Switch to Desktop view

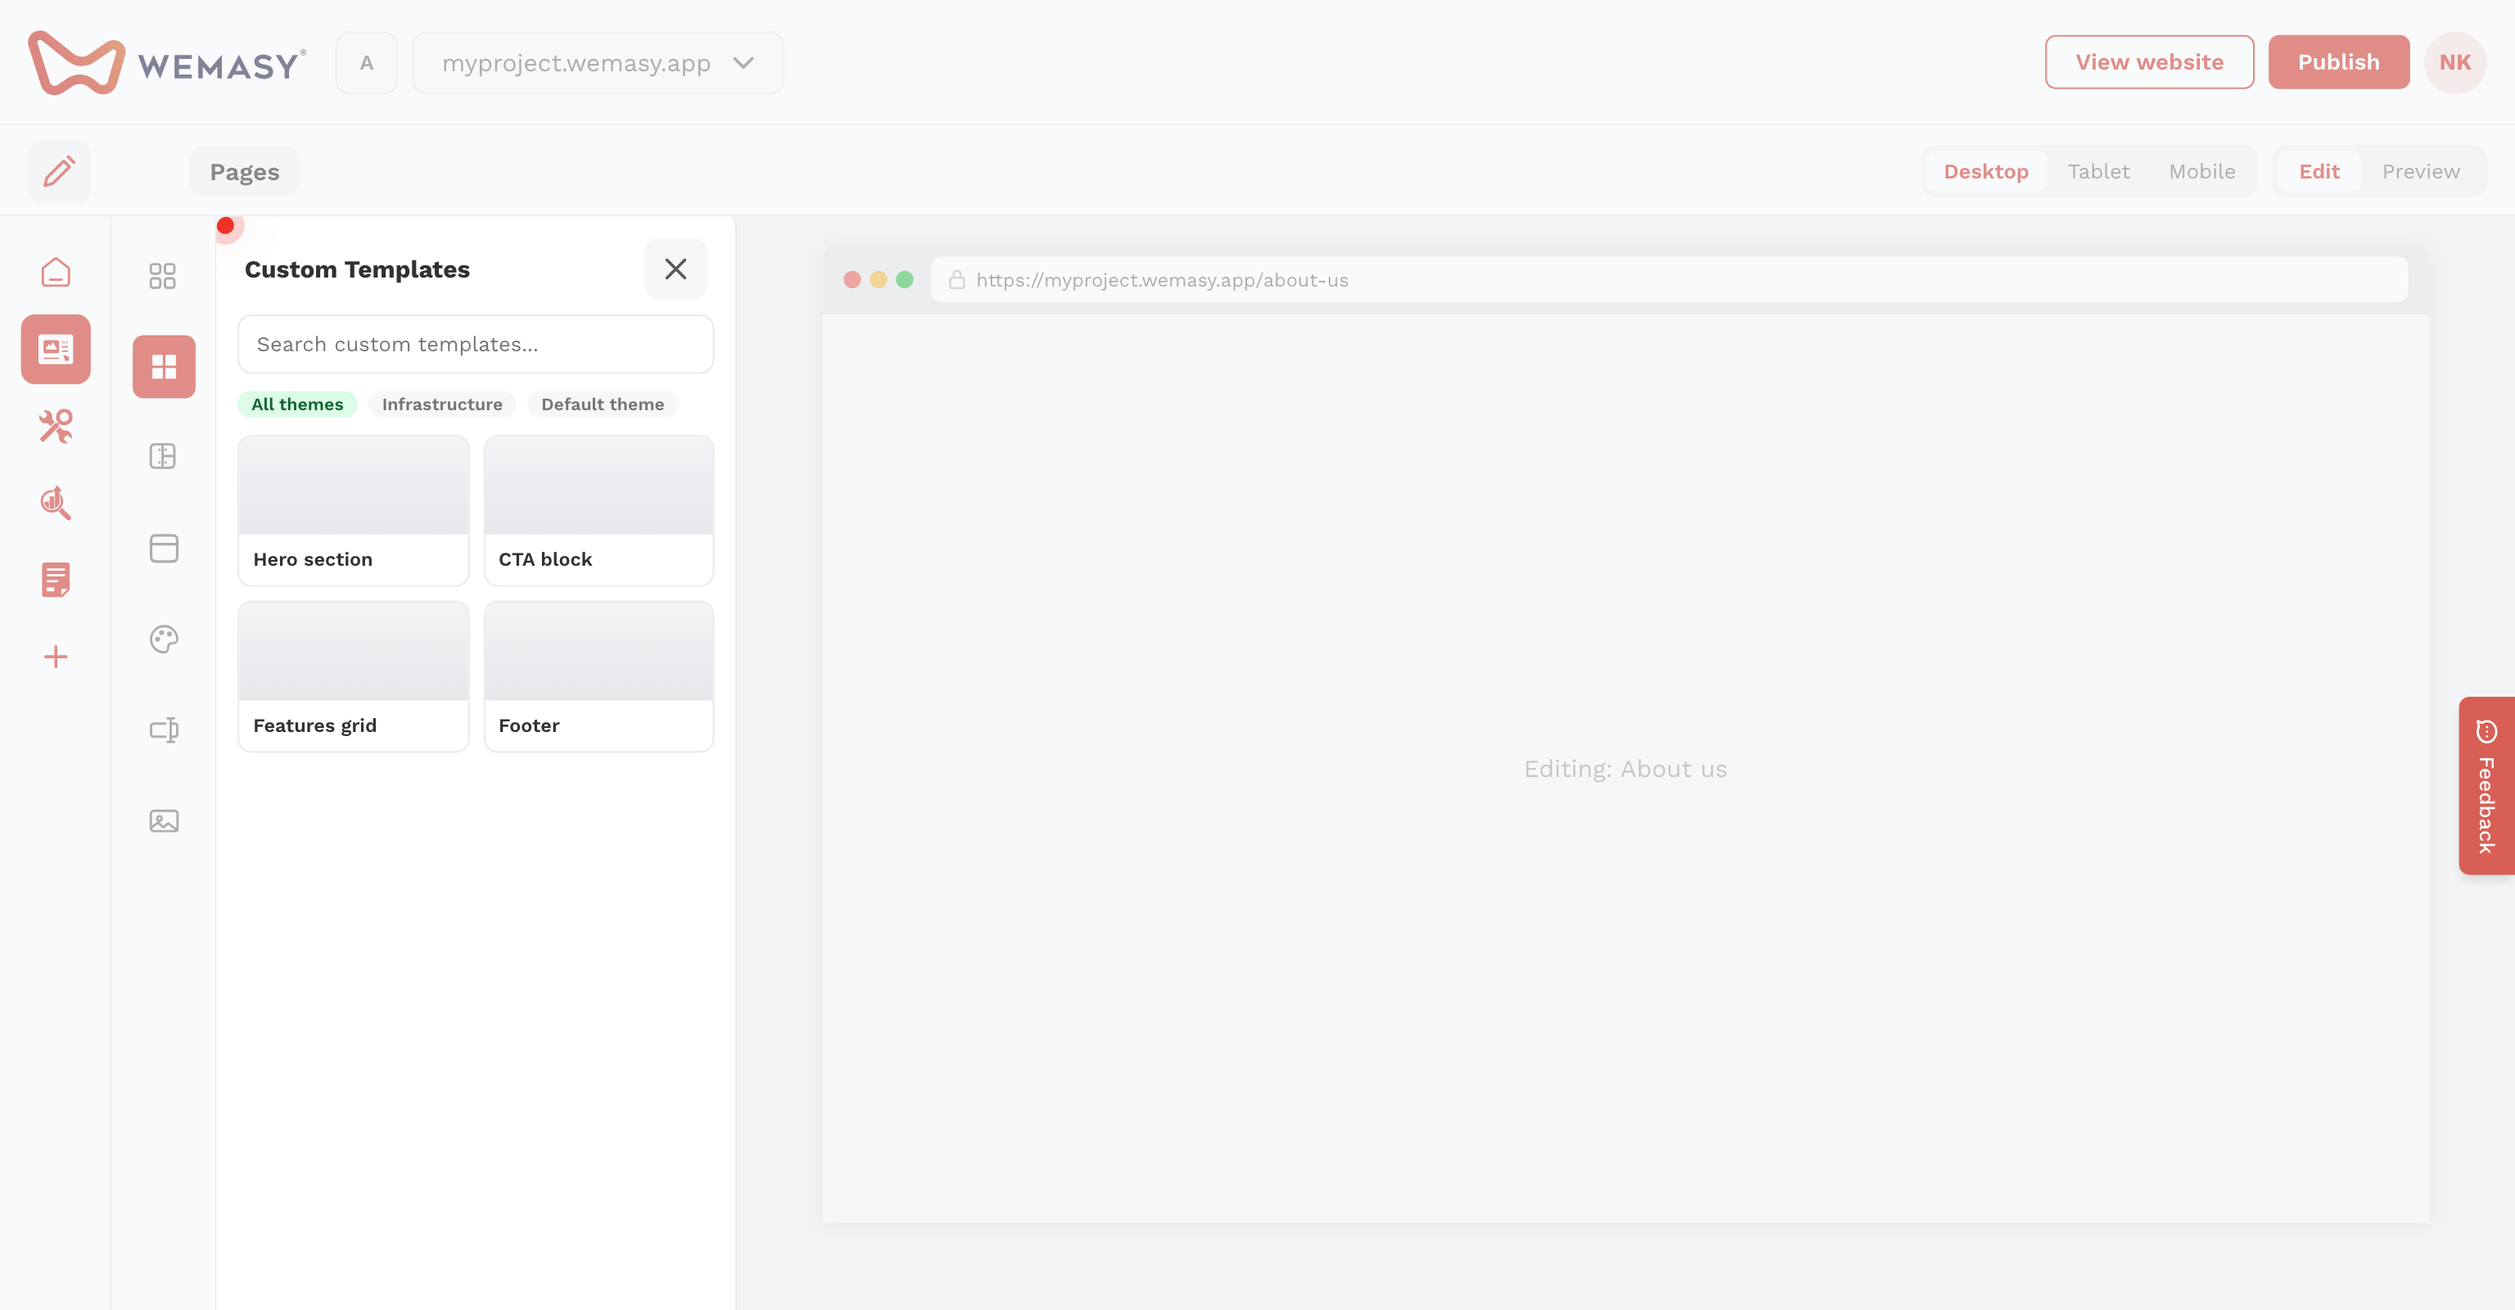point(1986,172)
